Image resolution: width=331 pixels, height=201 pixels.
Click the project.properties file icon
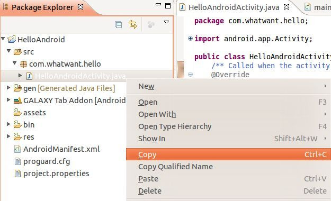[17, 174]
